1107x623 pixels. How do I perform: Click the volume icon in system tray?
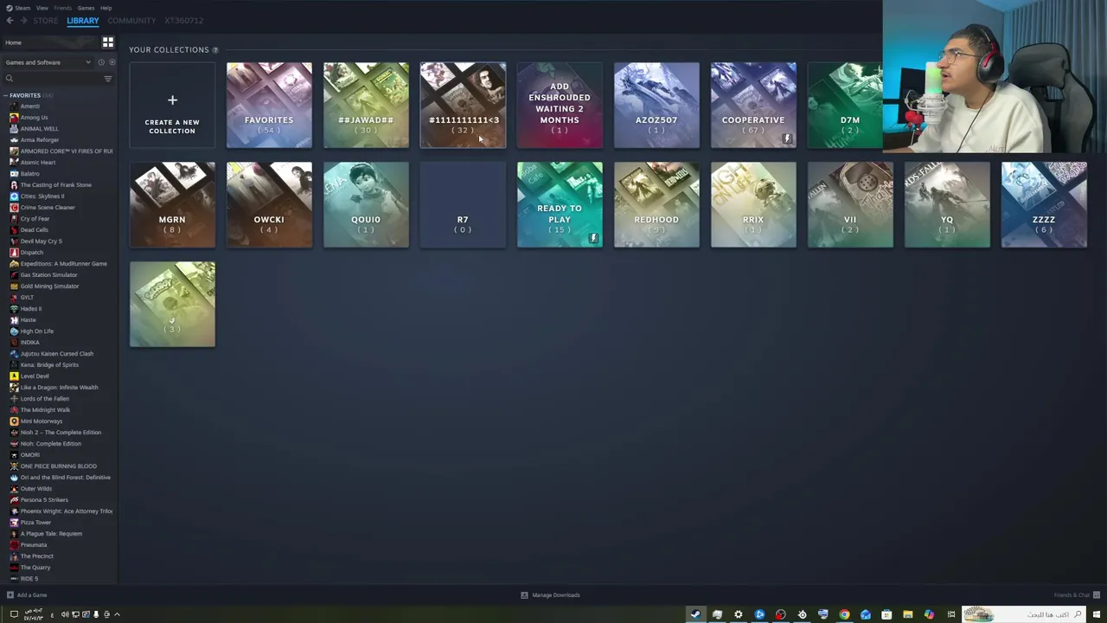(x=64, y=614)
